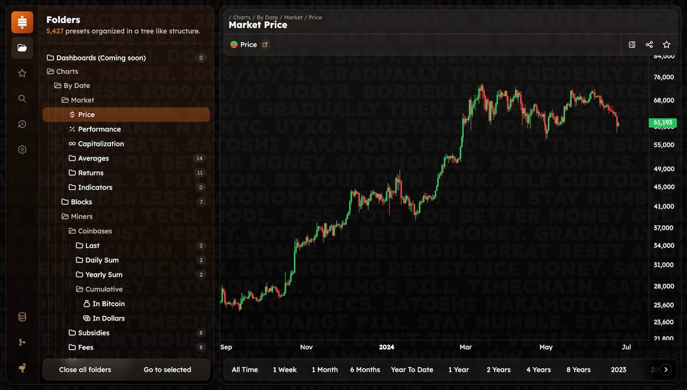Image resolution: width=687 pixels, height=390 pixels.
Task: Select the Performance preset
Action: [x=99, y=129]
